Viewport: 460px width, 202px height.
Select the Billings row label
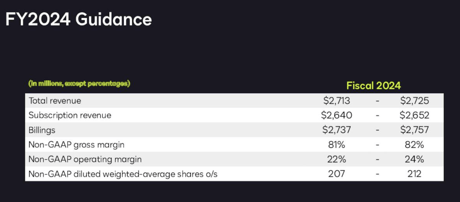(x=42, y=130)
